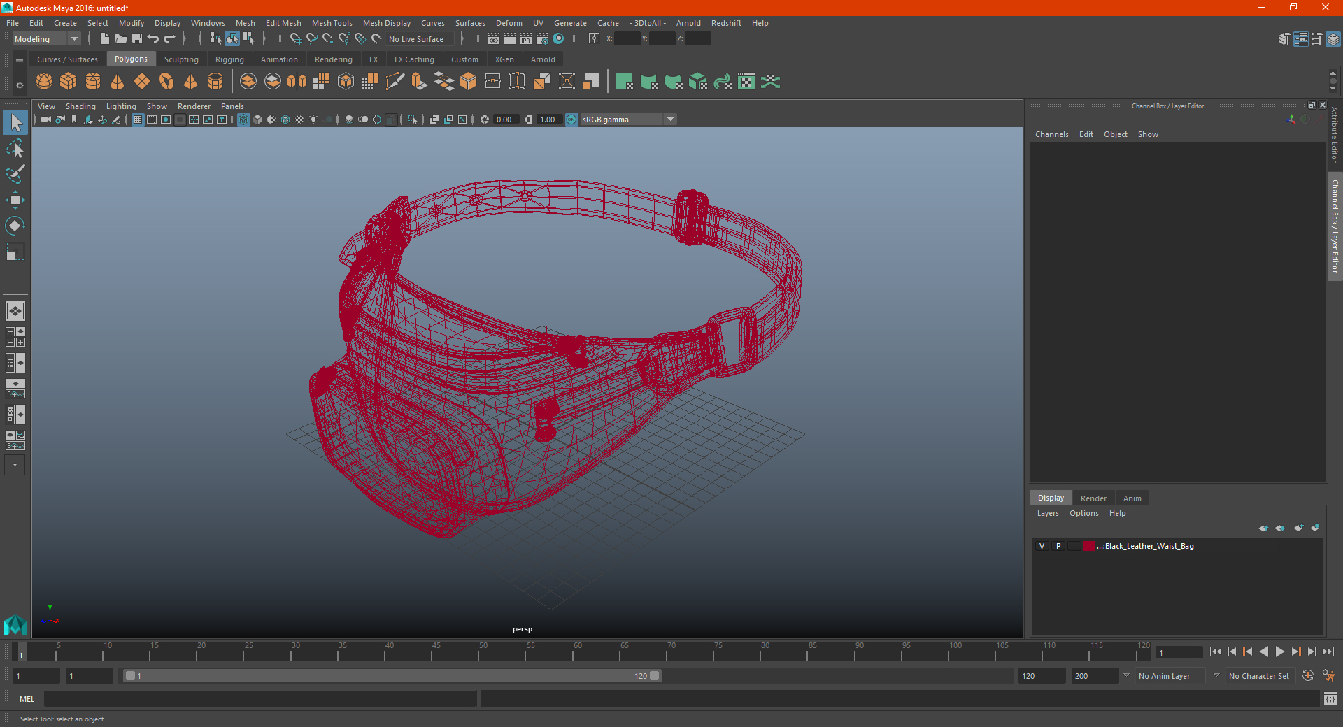Undo the last action with the toolbar arrow
The image size is (1343, 727).
click(x=153, y=39)
